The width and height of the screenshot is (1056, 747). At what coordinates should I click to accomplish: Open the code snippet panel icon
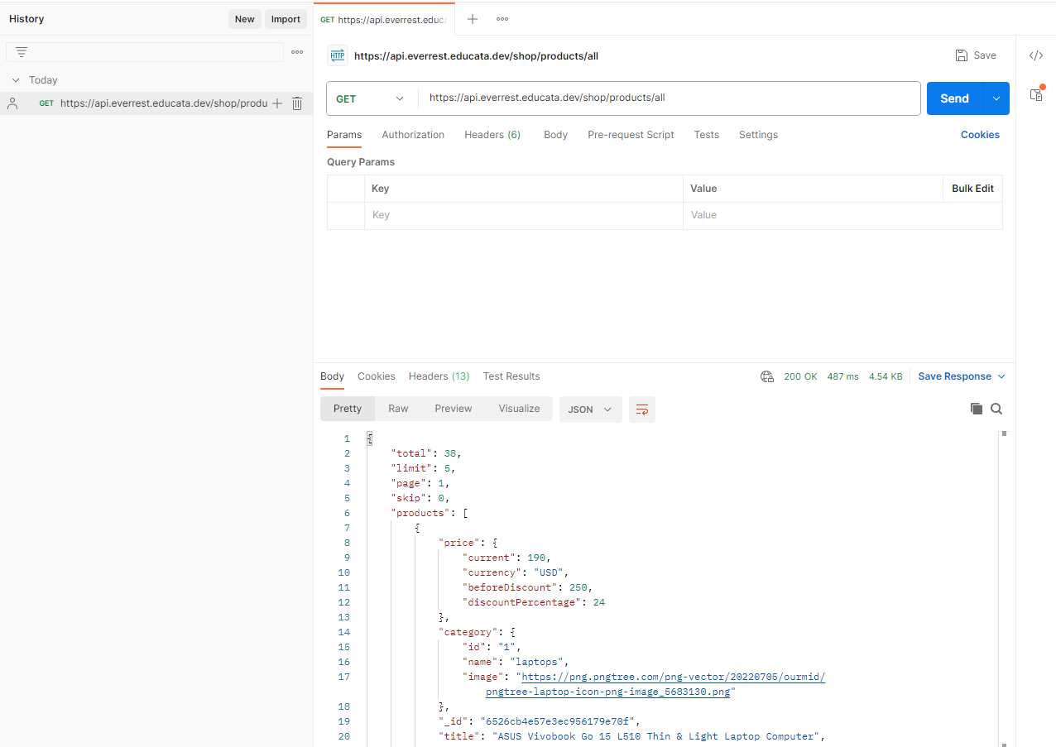pos(1036,55)
